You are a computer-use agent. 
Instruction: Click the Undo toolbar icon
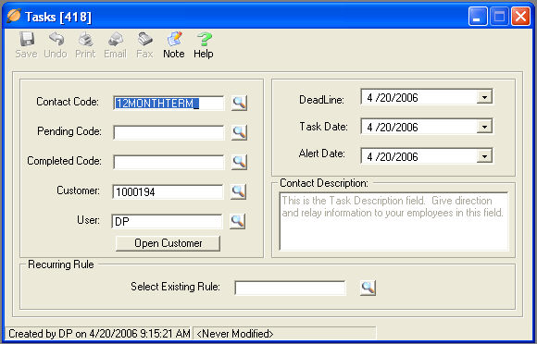56,44
